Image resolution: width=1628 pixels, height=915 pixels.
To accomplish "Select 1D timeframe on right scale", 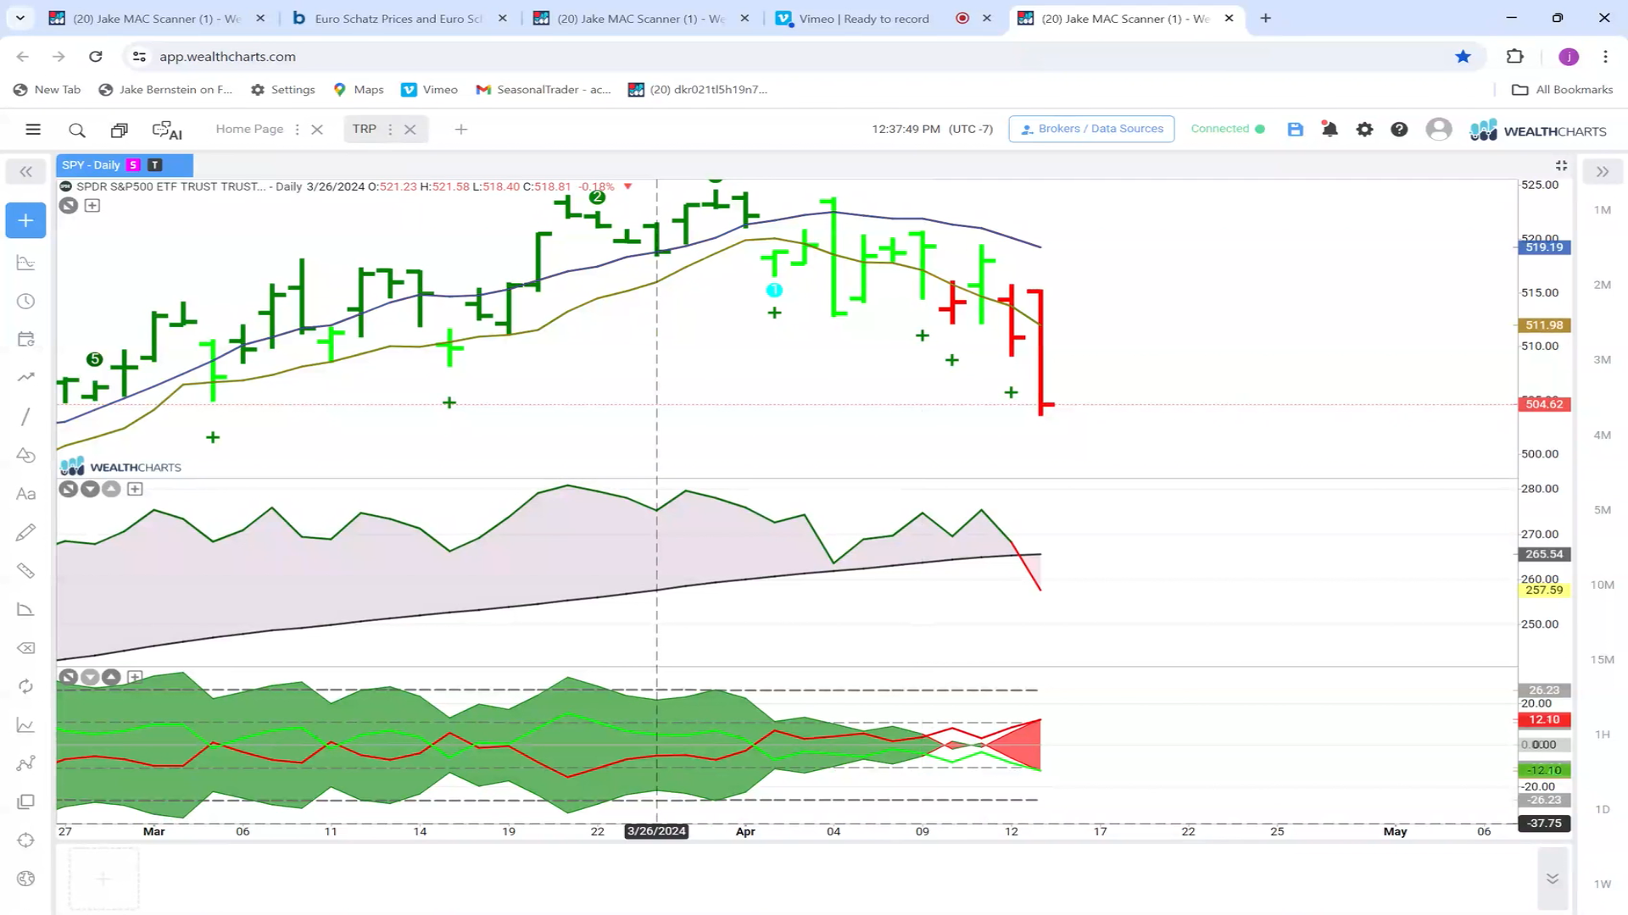I will [x=1602, y=809].
